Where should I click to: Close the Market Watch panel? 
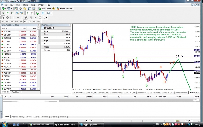pyautogui.click(x=39, y=25)
